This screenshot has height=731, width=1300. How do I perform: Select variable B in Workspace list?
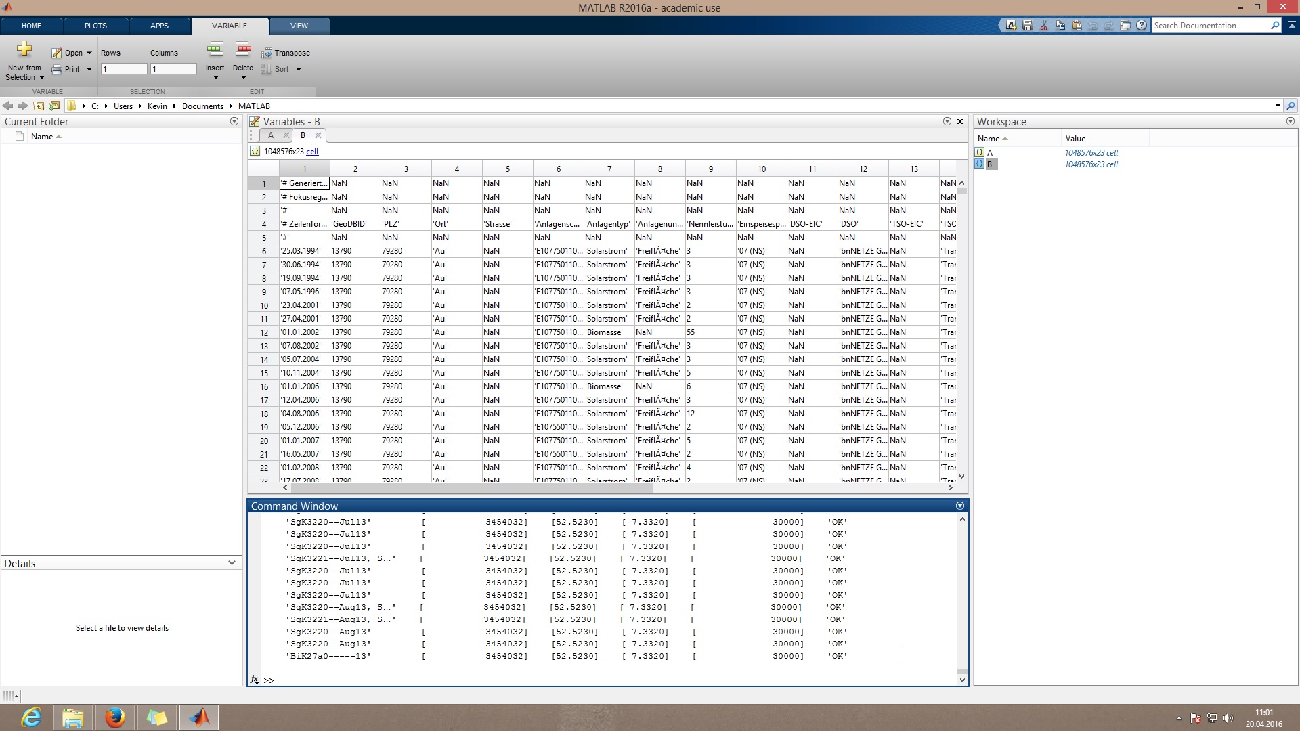[989, 164]
